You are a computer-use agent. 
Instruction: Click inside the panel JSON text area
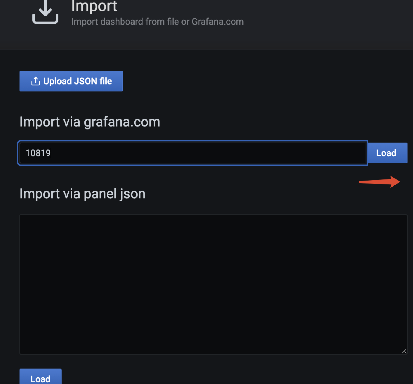coord(213,284)
